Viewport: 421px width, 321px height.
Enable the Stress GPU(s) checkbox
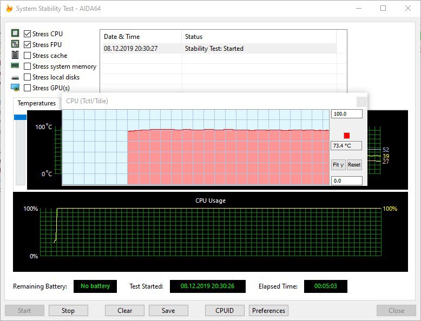coord(27,88)
